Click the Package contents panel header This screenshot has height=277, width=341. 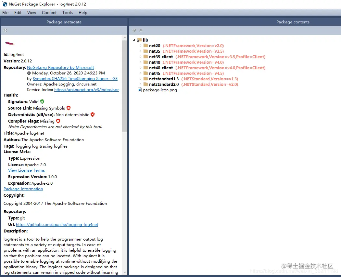[x=235, y=22]
